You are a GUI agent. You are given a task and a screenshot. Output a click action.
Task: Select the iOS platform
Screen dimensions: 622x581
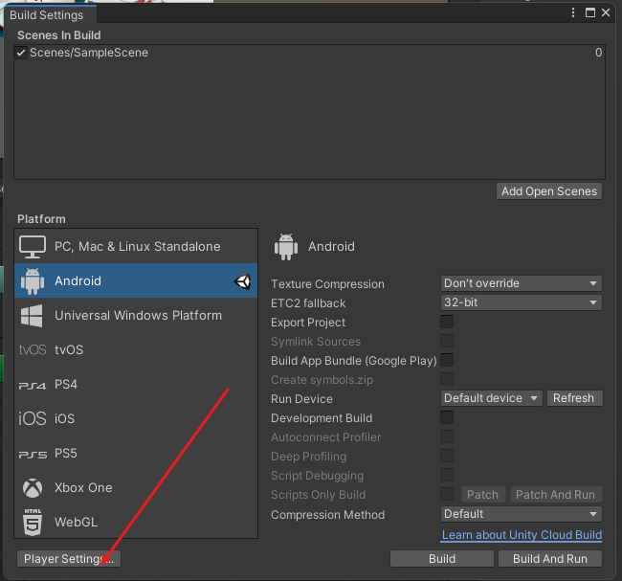coord(136,418)
